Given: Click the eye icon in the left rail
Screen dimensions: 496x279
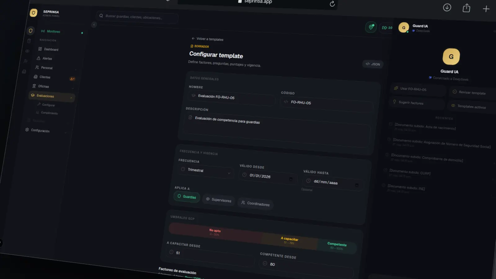Looking at the screenshot, I should pos(27,51).
